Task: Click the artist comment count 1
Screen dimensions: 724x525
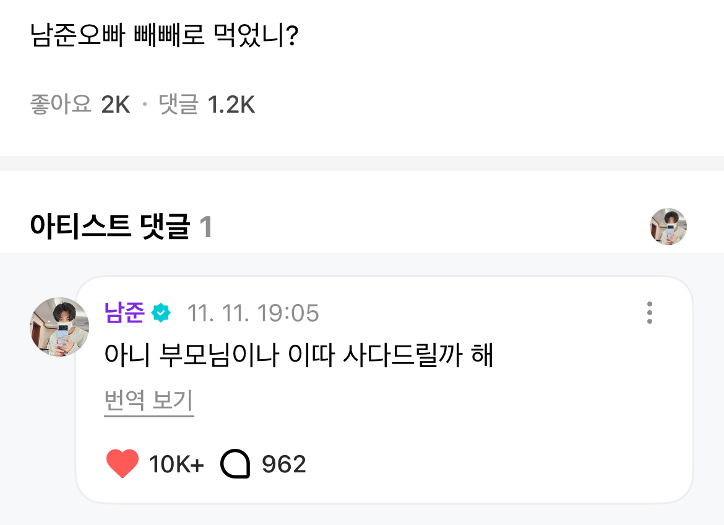Action: [206, 228]
